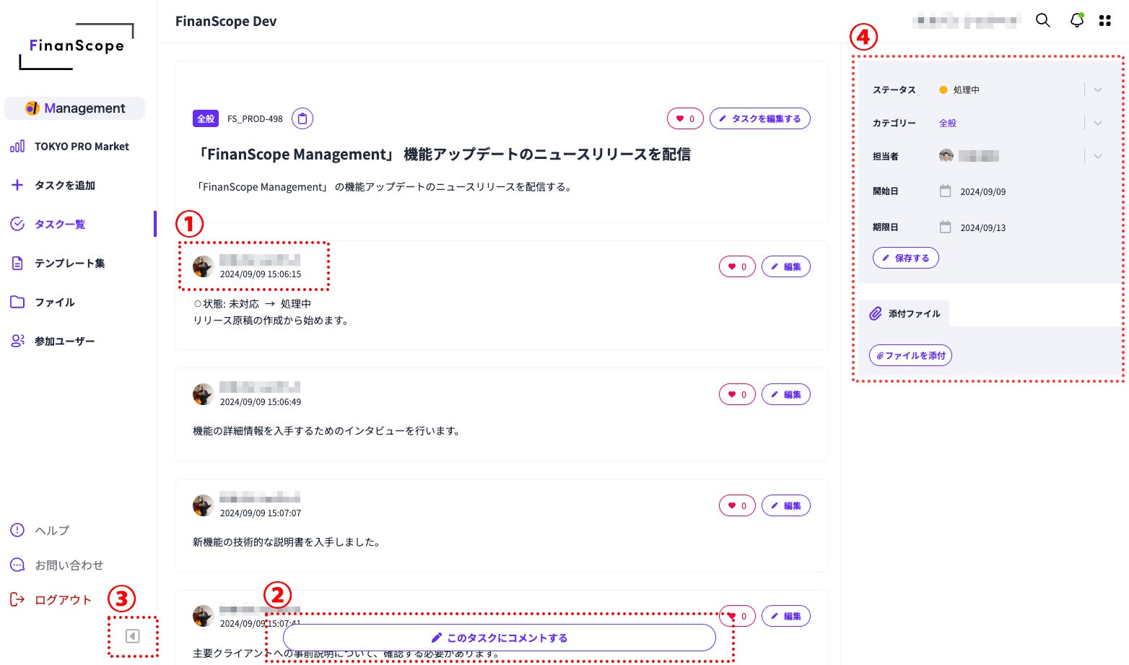Click avatar of 15:06:49 comment

(x=203, y=394)
